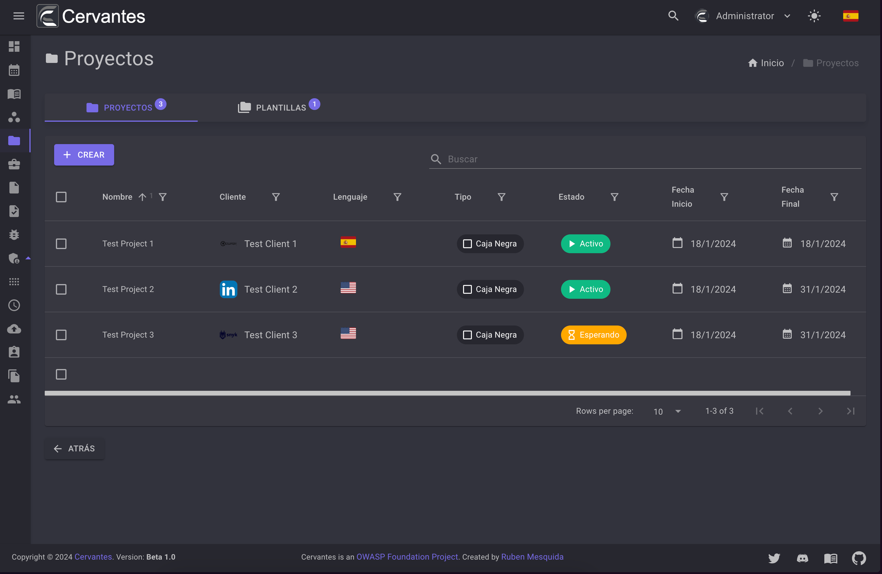Filter the Tipo column

pyautogui.click(x=501, y=197)
